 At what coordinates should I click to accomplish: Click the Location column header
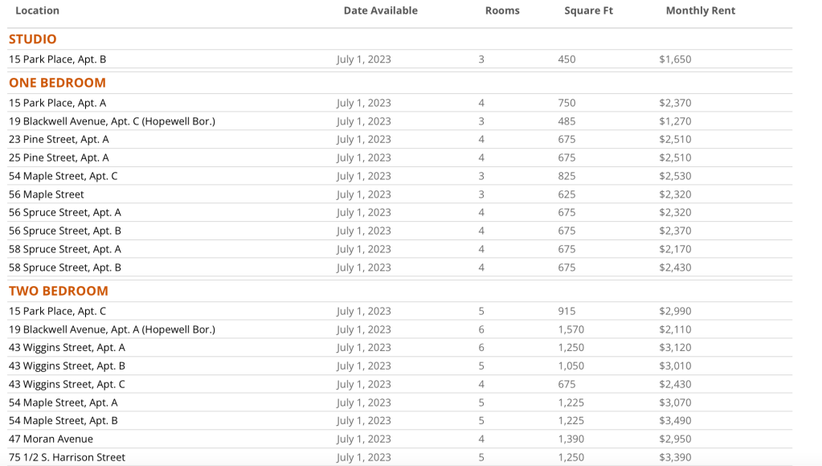[x=37, y=10]
